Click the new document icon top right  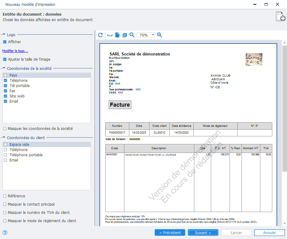(x=281, y=17)
